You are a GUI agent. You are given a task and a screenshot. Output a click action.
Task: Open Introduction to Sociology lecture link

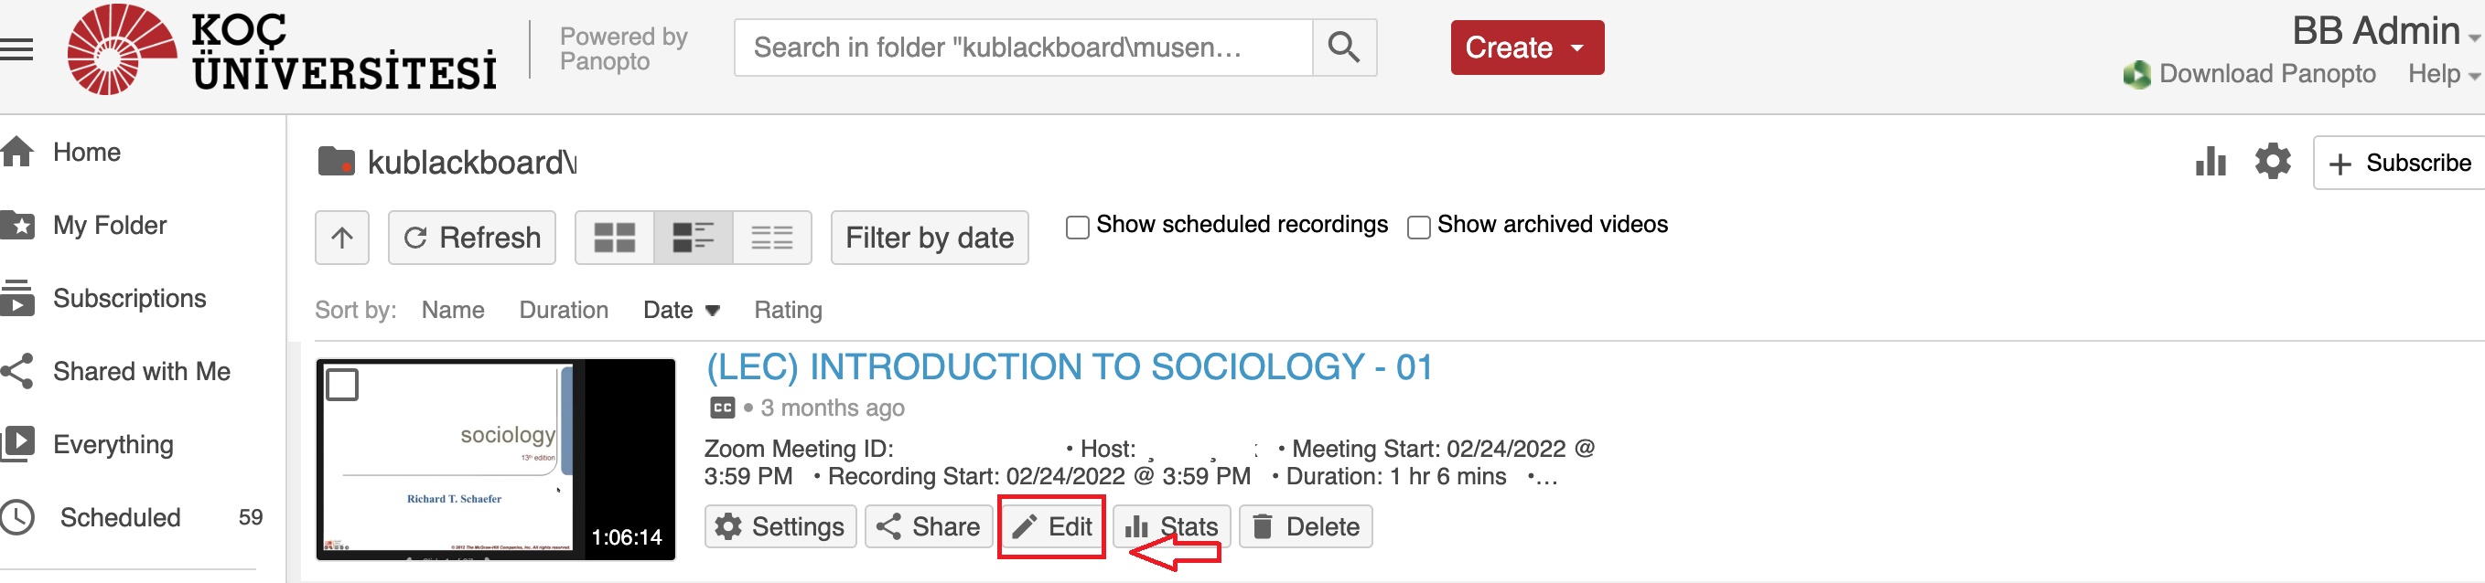[1069, 367]
